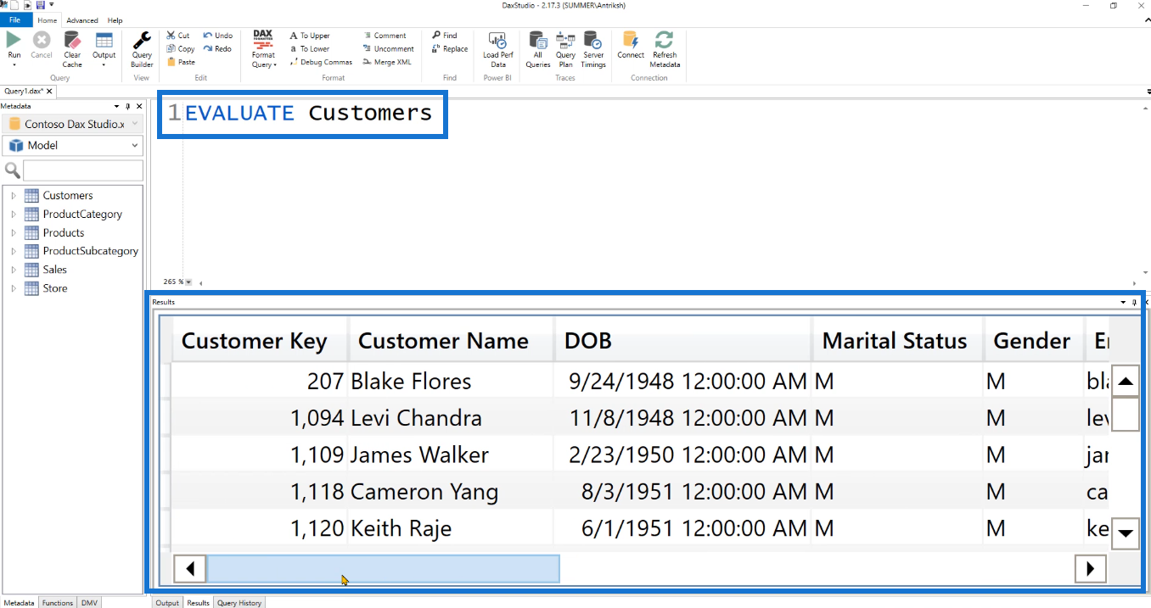This screenshot has width=1151, height=608.
Task: Close the Query1.dax tab
Action: point(50,91)
